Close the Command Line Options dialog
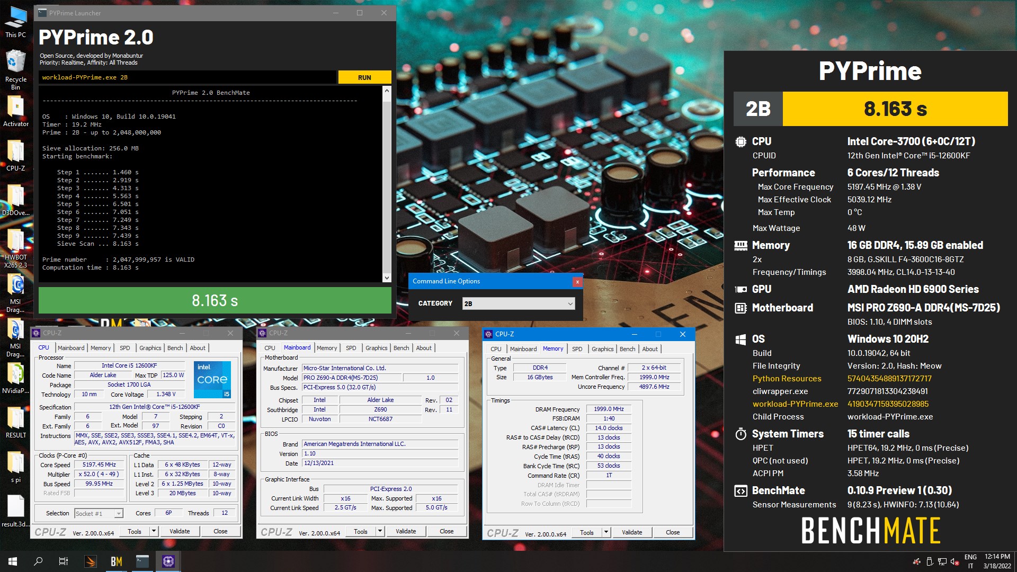The height and width of the screenshot is (572, 1017). [577, 282]
